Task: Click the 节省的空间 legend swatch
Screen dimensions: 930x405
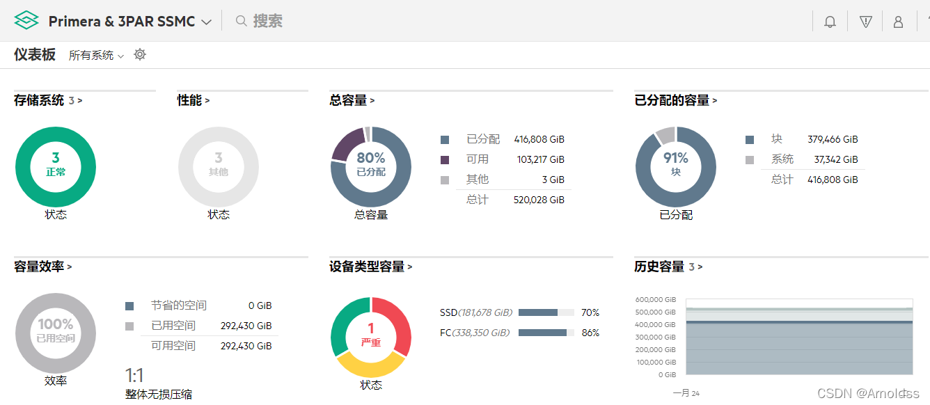Action: (x=129, y=306)
